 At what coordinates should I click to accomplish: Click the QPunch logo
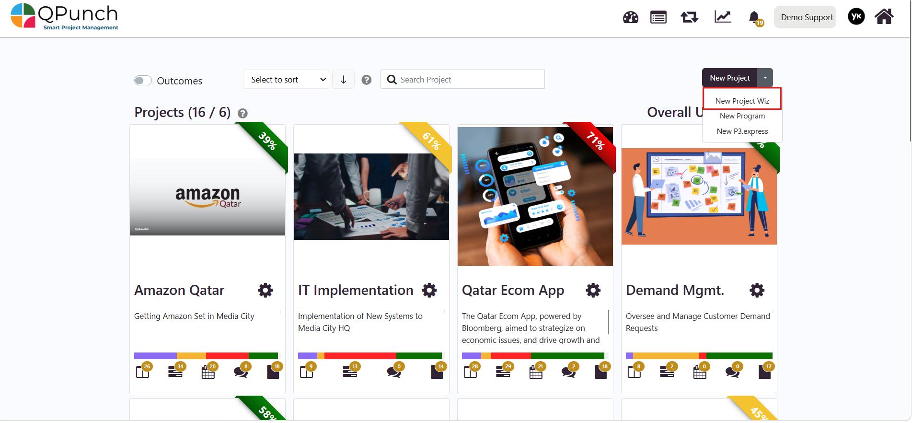pos(64,17)
